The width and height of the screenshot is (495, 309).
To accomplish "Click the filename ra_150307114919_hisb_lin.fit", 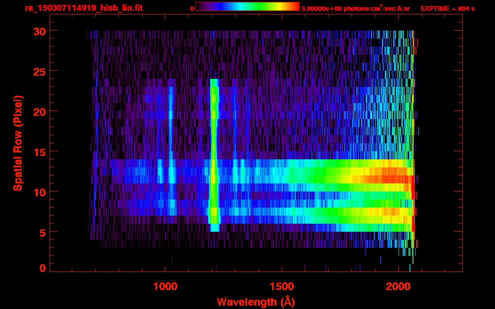I will 84,8.
